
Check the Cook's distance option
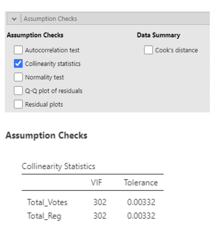pos(148,50)
